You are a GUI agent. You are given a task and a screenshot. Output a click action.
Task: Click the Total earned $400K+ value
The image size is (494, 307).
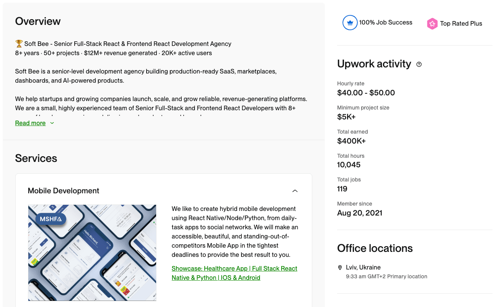pos(351,140)
